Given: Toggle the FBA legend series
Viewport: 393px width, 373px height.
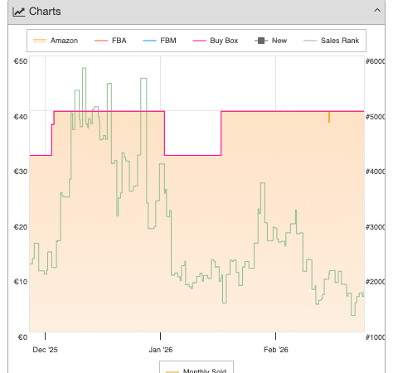Looking at the screenshot, I should (x=110, y=41).
